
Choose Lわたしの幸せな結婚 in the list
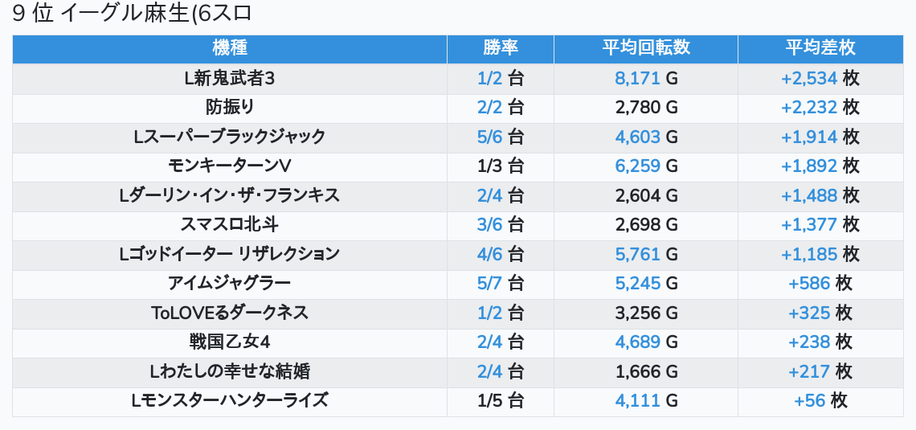tap(230, 371)
